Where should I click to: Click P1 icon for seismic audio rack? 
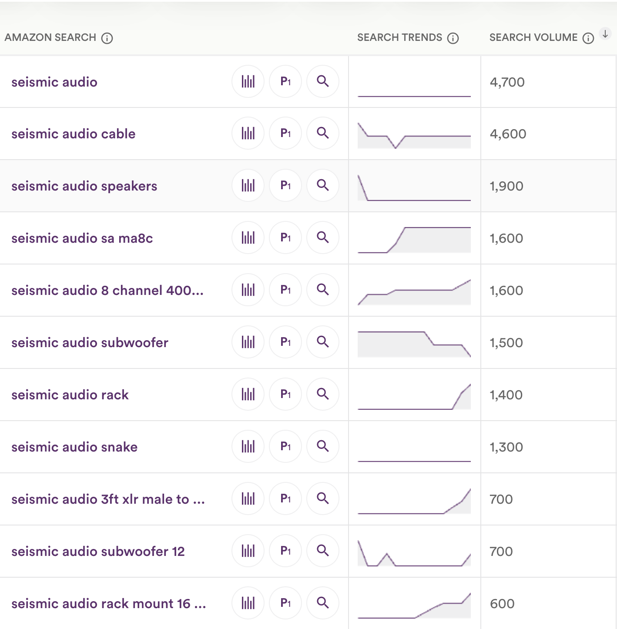(285, 394)
